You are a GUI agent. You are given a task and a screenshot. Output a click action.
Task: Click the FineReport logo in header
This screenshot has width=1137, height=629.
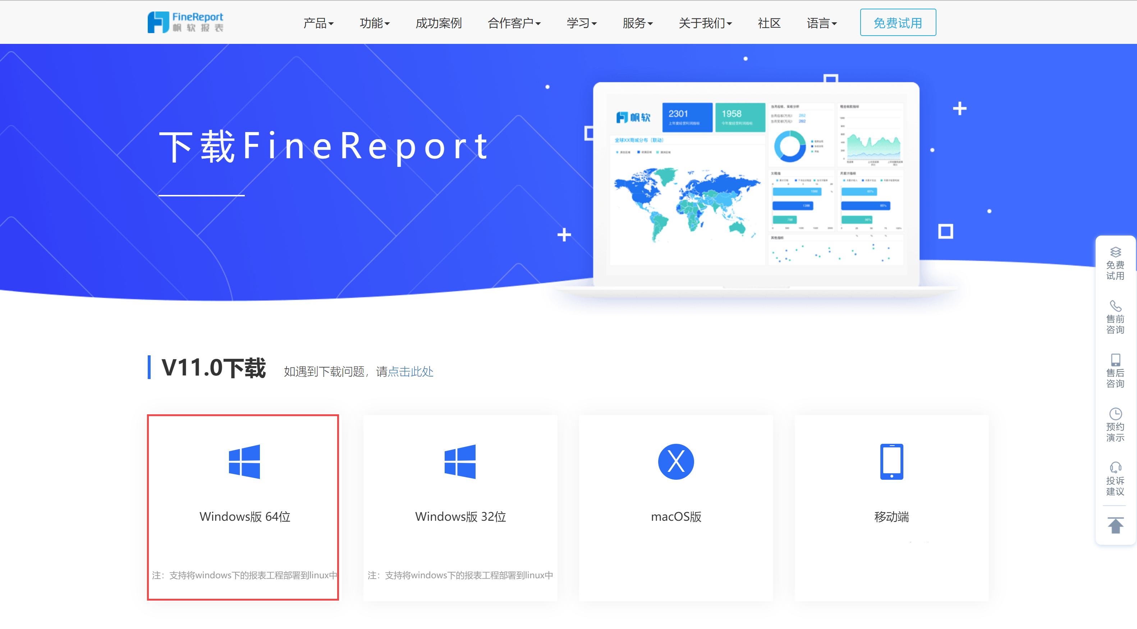[x=185, y=22]
